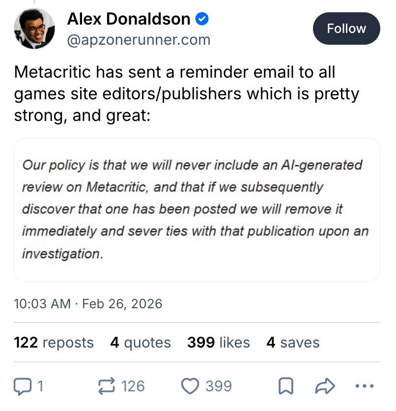Open the share options via the arrow icon
The height and width of the screenshot is (411, 396).
(324, 386)
